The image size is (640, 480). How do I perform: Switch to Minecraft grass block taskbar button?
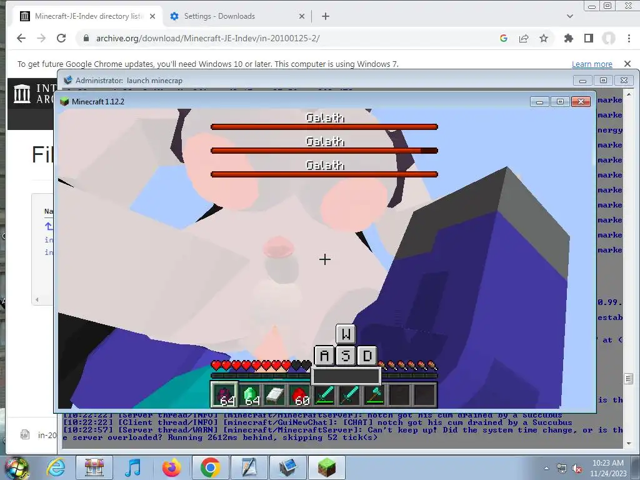[x=326, y=467]
